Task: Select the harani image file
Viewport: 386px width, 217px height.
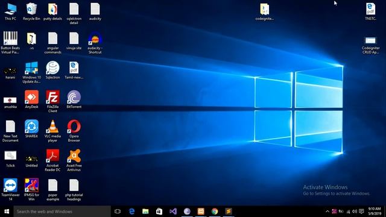Action: 10,74
